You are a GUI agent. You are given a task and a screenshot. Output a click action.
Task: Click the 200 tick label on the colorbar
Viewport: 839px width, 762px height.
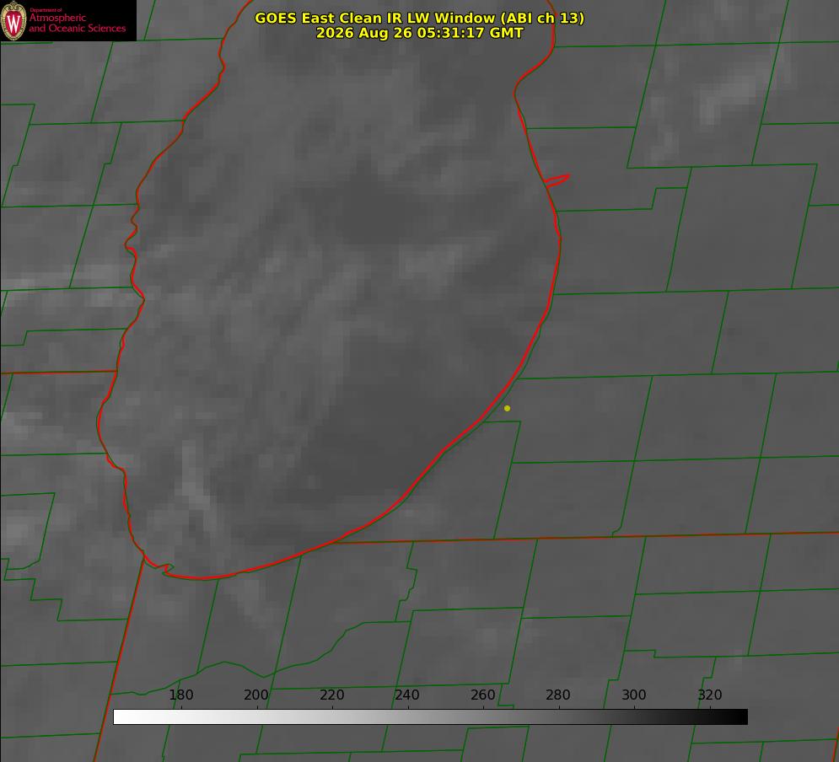click(x=256, y=695)
